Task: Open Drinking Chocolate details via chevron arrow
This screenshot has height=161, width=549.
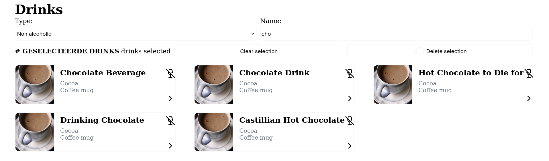Action: [x=170, y=146]
